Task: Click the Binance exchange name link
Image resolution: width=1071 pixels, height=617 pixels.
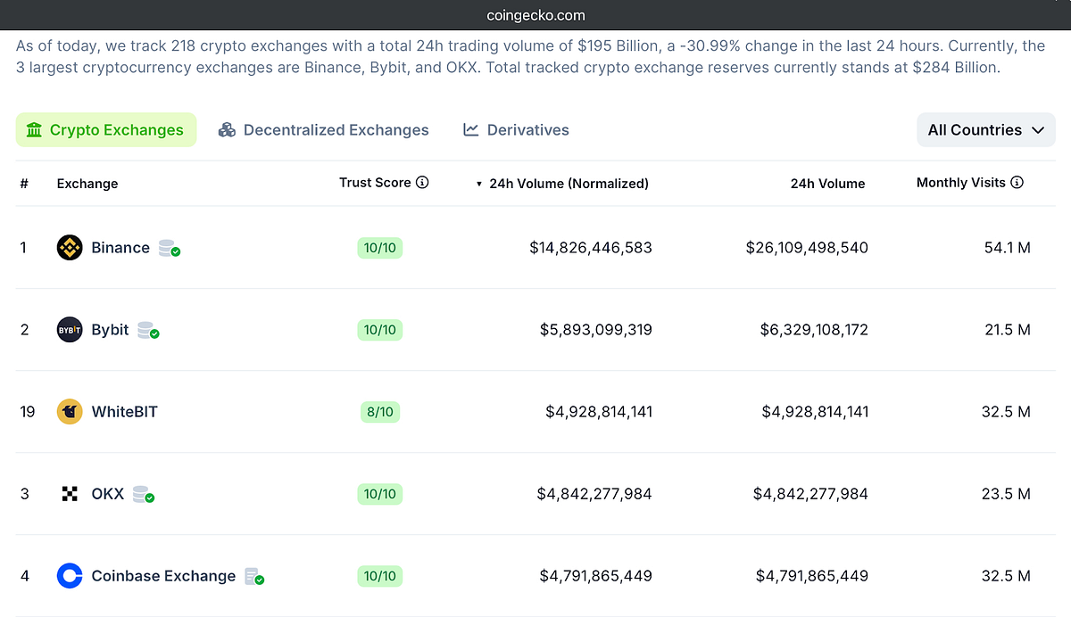Action: pyautogui.click(x=120, y=247)
